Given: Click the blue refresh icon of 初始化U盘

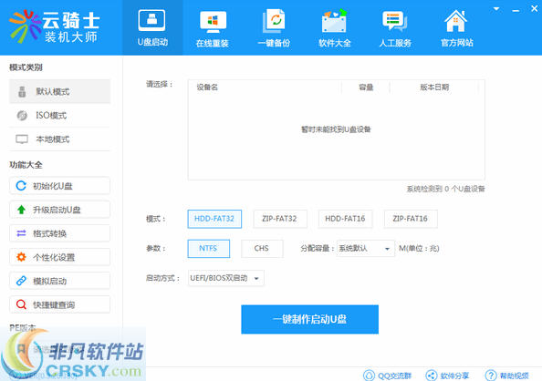Looking at the screenshot, I should 21,186.
